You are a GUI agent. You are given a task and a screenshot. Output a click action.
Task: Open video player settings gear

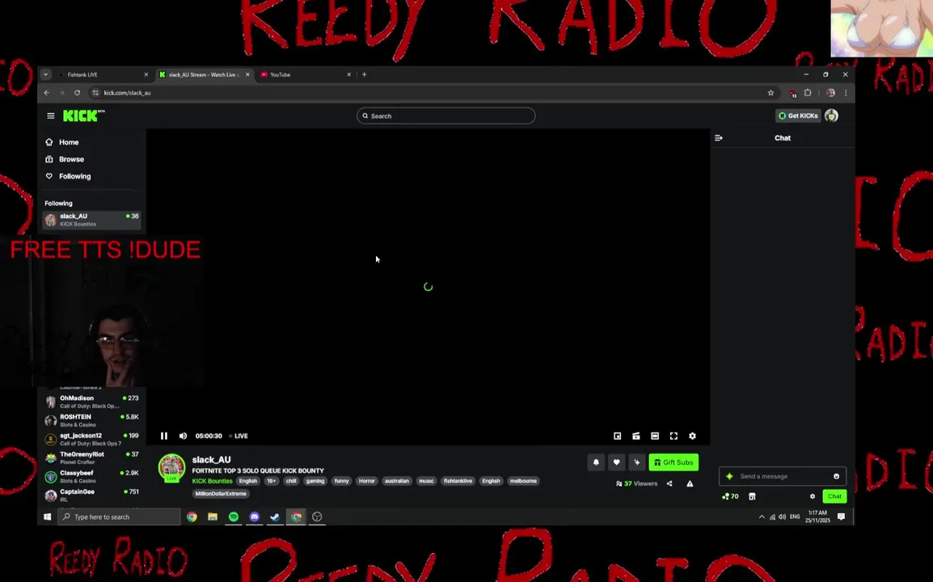[693, 436]
